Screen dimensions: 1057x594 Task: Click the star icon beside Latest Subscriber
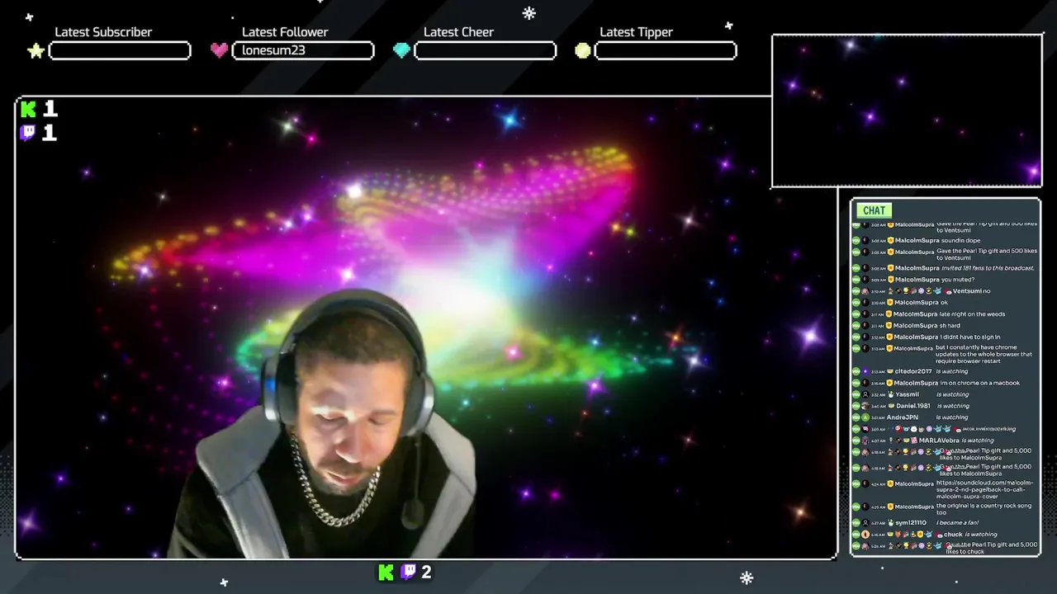[36, 51]
